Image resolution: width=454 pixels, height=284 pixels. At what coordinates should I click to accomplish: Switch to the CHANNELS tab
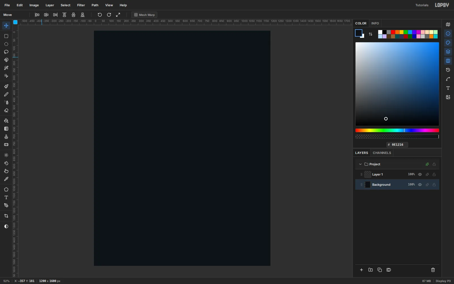[x=382, y=153]
